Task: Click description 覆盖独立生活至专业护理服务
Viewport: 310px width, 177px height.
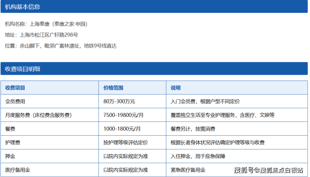Action: pos(222,115)
